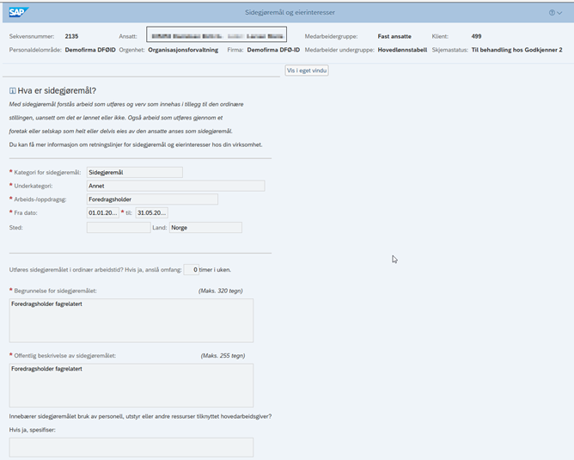Image resolution: width=574 pixels, height=460 pixels.
Task: Open the help question mark icon
Action: [552, 12]
